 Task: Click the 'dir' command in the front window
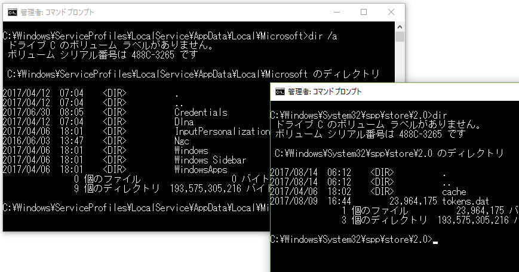[440, 115]
